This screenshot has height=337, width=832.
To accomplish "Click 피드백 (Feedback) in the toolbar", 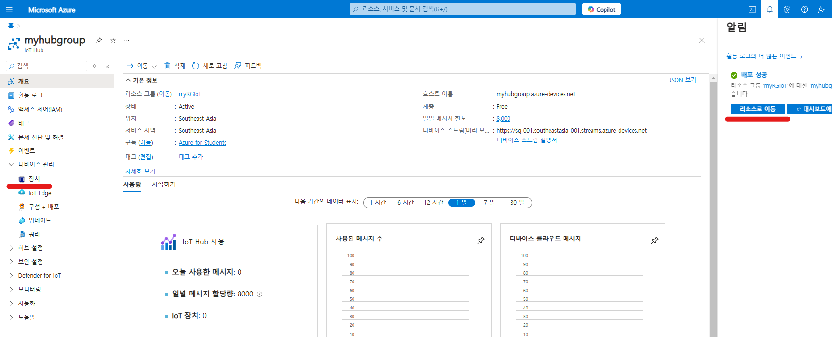I will point(248,66).
